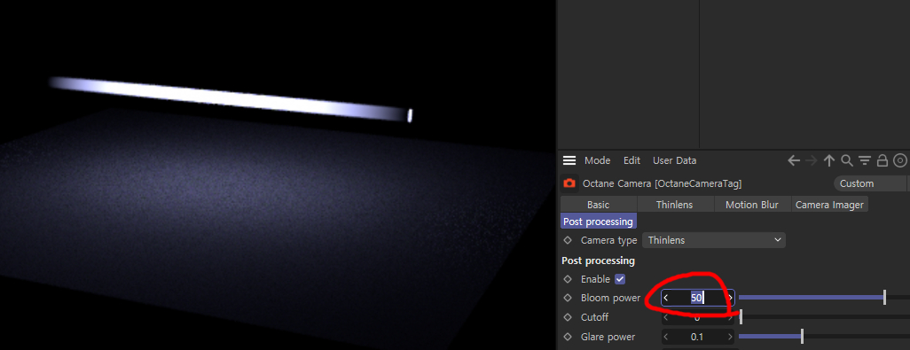Viewport: 910px width, 350px height.
Task: Click the forward arrow navigation icon
Action: (x=812, y=160)
